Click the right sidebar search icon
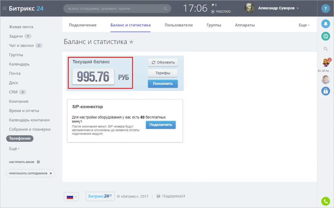This screenshot has height=208, width=334. (x=326, y=49)
